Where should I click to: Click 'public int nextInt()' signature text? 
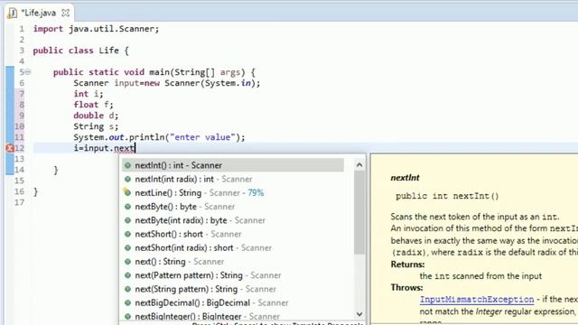tap(447, 196)
